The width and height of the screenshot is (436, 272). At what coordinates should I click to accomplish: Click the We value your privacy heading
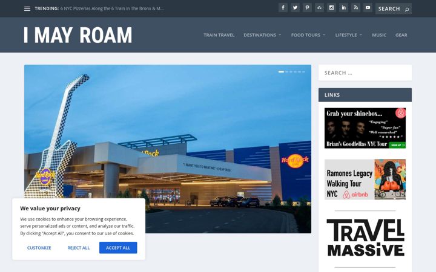coord(50,209)
